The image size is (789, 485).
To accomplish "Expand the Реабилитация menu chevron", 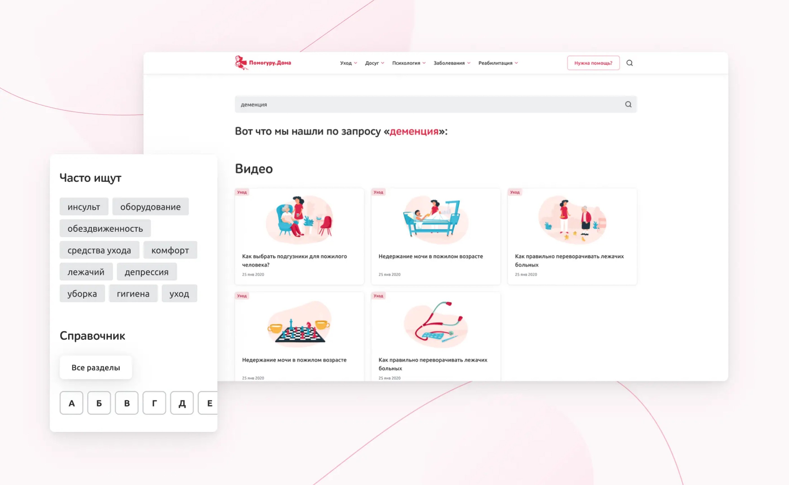I will click(x=516, y=63).
